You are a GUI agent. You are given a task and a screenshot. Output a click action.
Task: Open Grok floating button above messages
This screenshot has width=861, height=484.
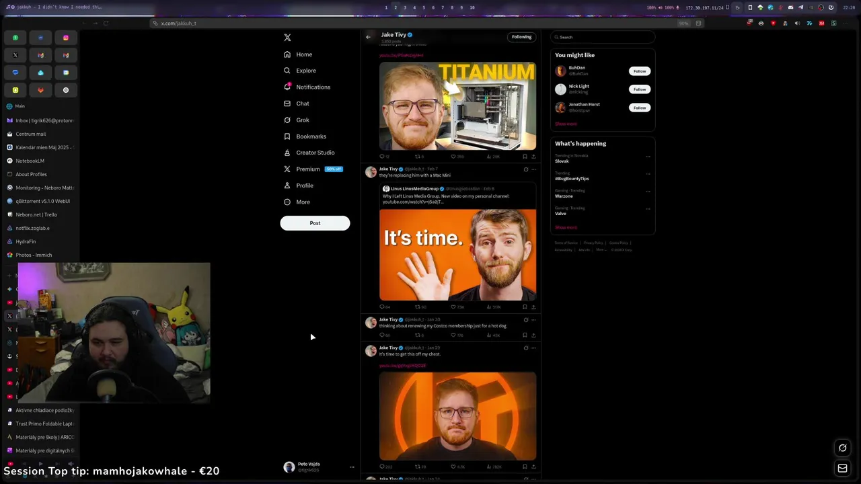click(842, 448)
